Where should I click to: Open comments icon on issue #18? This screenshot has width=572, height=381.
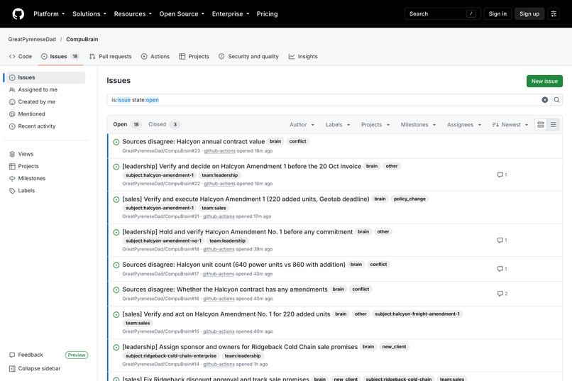[502, 241]
